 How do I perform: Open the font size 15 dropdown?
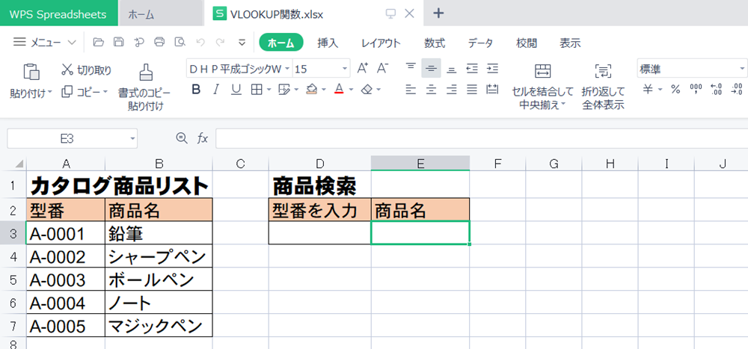coord(346,69)
